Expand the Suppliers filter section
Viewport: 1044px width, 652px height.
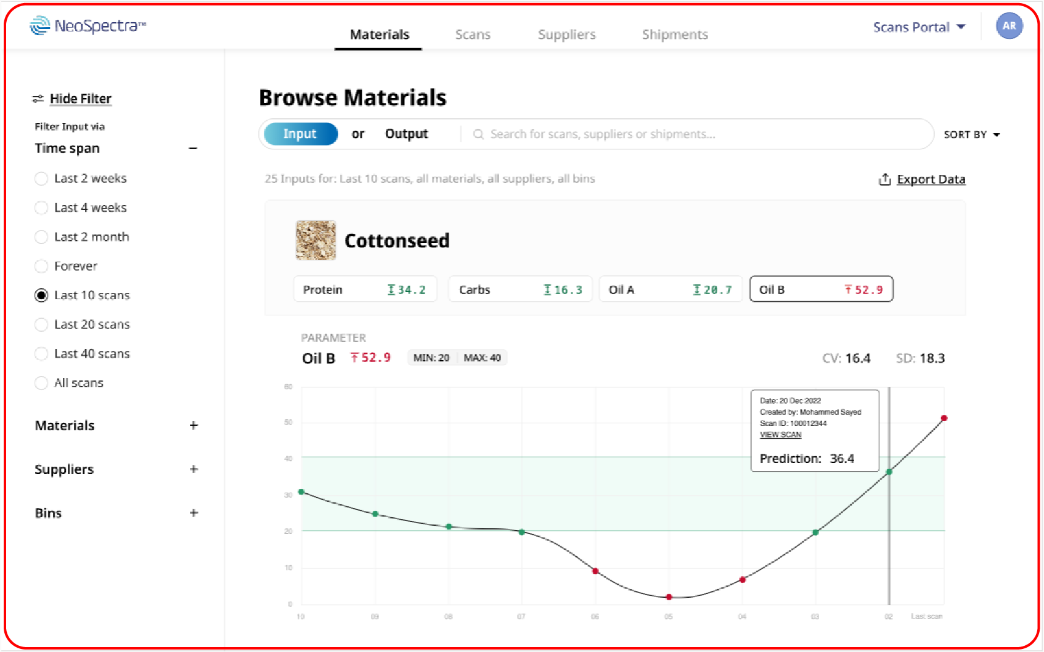click(x=194, y=469)
